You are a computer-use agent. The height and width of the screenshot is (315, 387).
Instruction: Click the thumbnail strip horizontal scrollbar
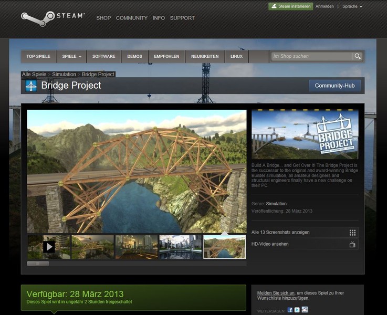tap(38, 264)
